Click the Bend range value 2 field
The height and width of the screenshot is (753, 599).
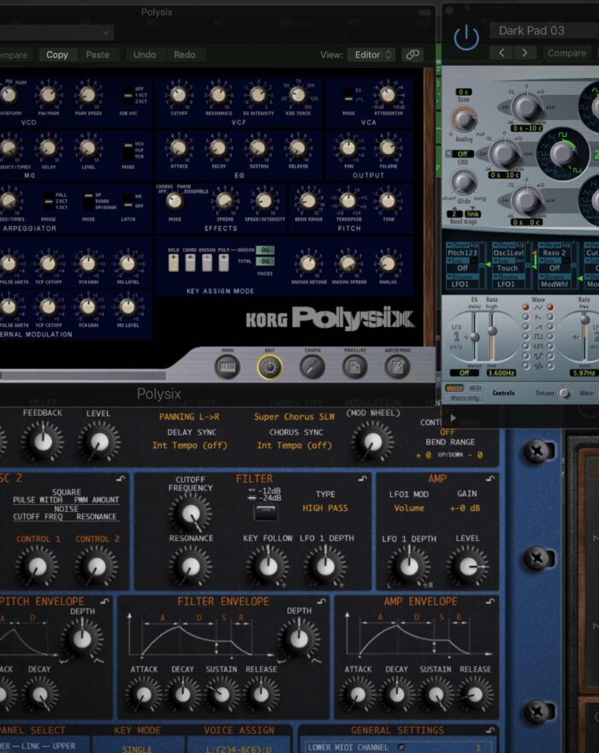(454, 214)
